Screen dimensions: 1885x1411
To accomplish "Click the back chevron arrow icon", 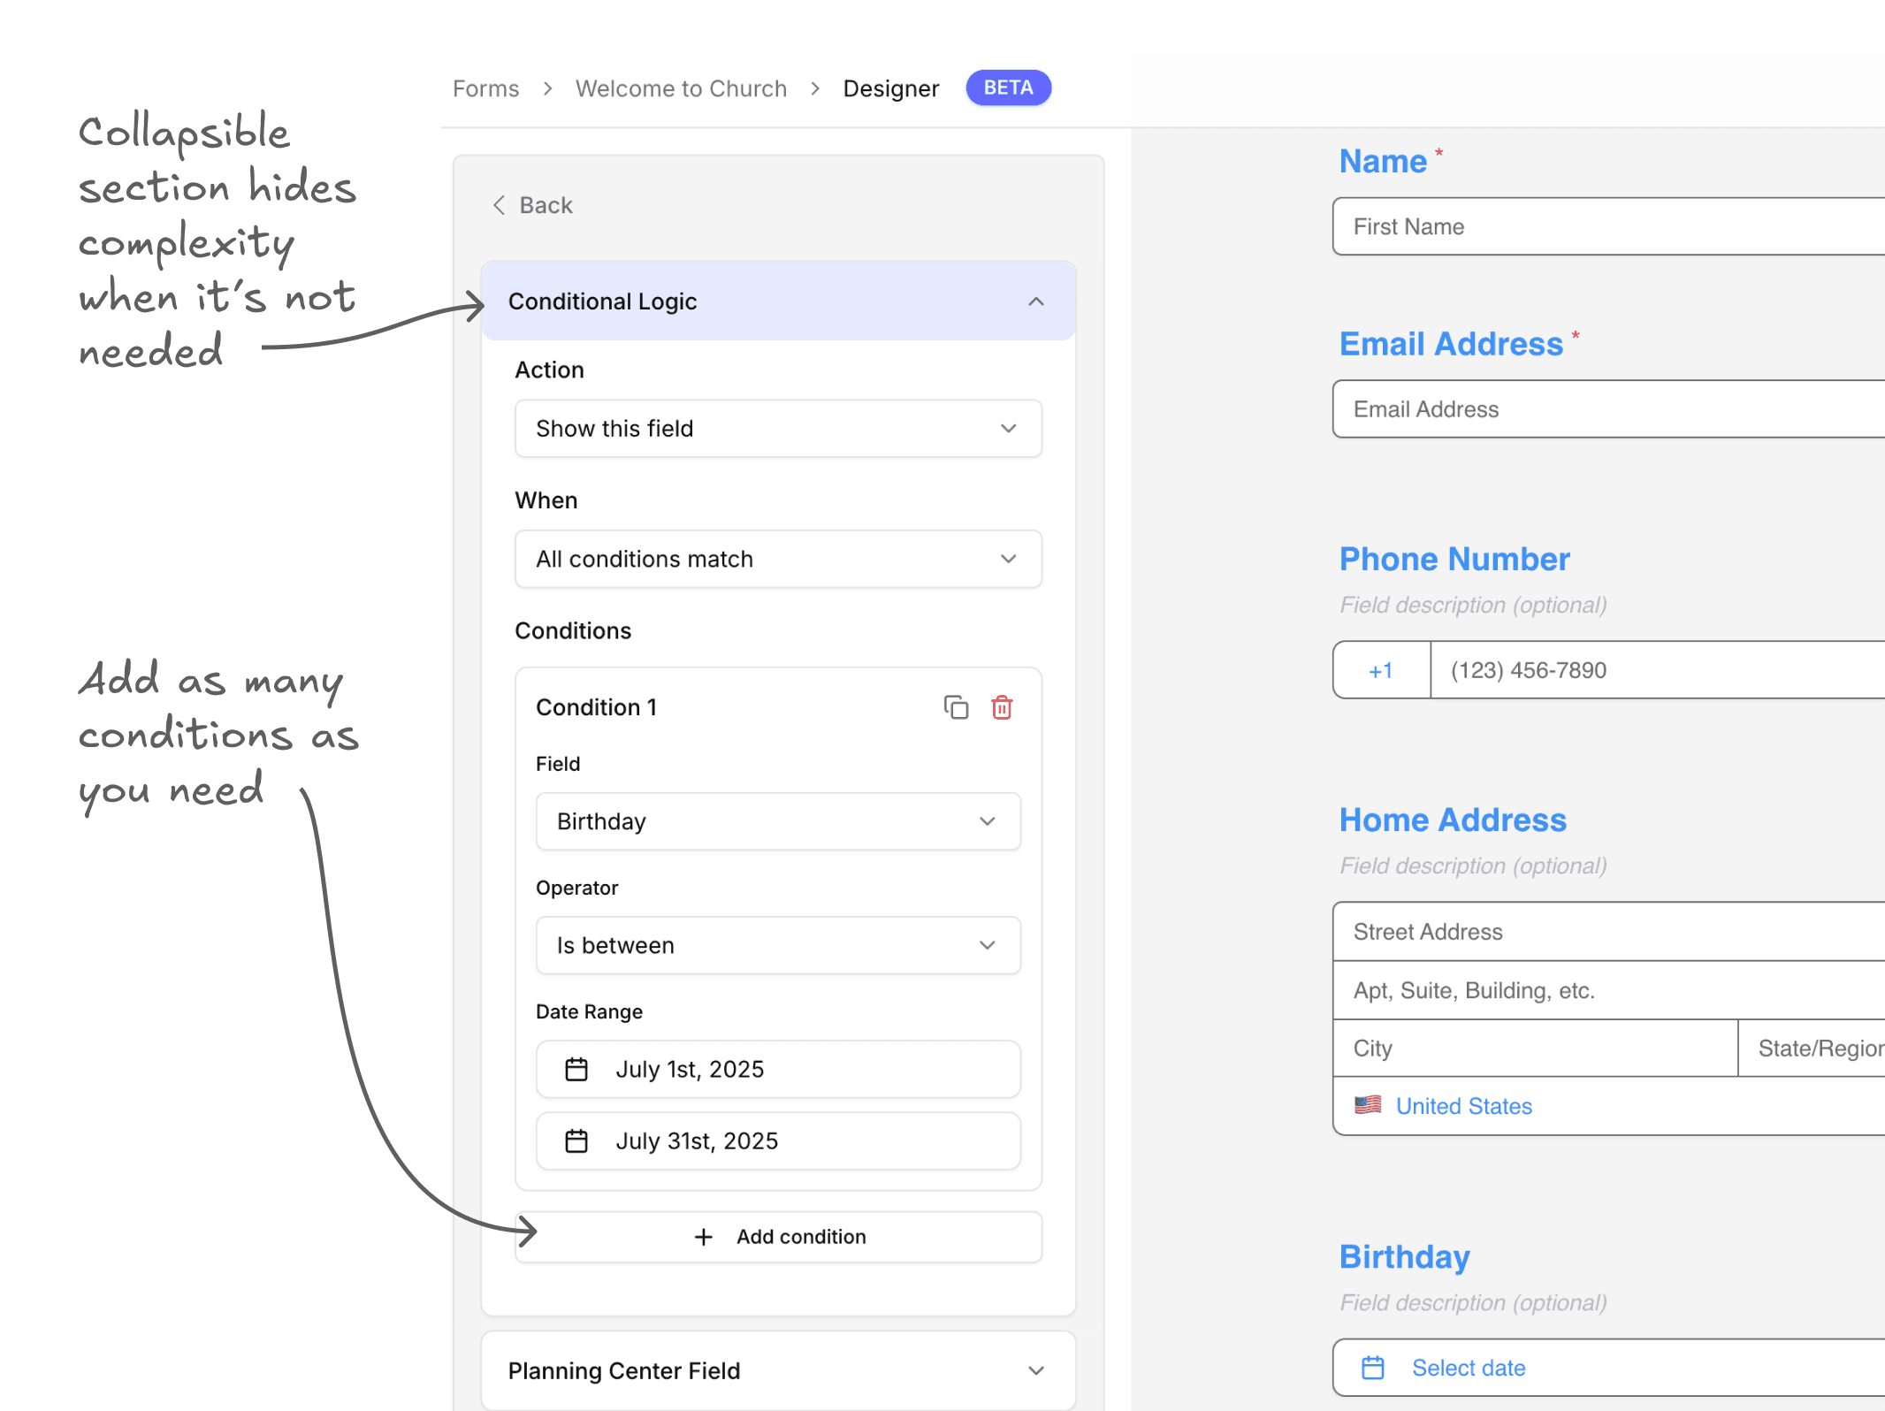I will [500, 205].
